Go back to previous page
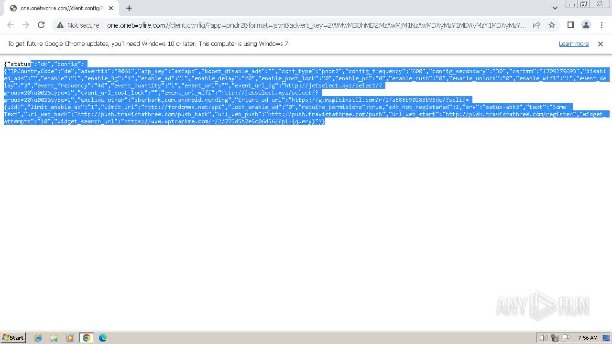Viewport: 612px width, 344px height. 11,25
